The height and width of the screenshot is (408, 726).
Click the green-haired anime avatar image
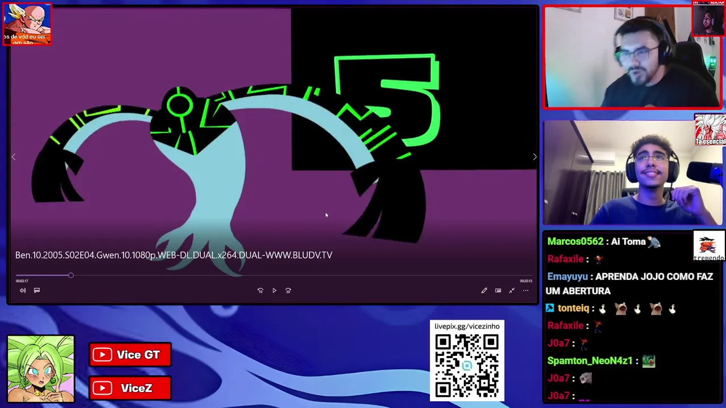[x=41, y=369]
